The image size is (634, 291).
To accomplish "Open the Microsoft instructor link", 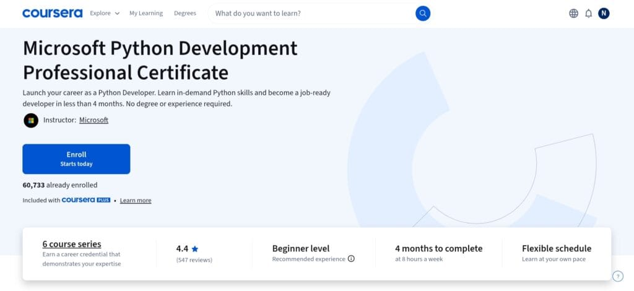I will point(94,120).
